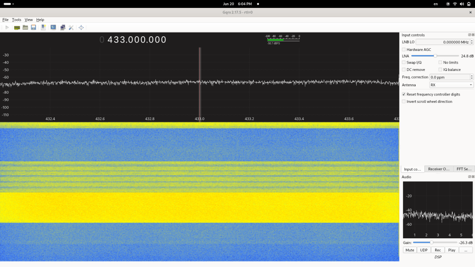Click the 433.2 frequency axis label

249,119
